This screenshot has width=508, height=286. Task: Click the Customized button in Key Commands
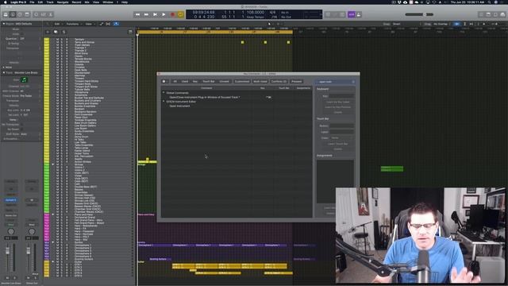pyautogui.click(x=242, y=81)
